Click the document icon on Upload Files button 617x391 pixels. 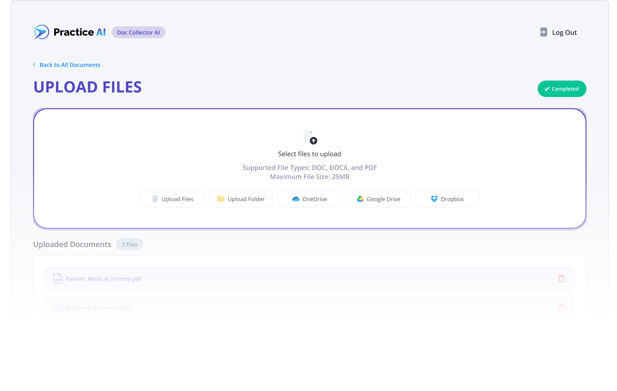tap(154, 199)
